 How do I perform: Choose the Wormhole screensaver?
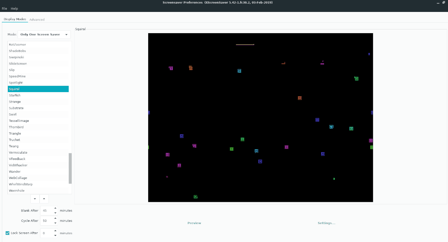pyautogui.click(x=38, y=191)
